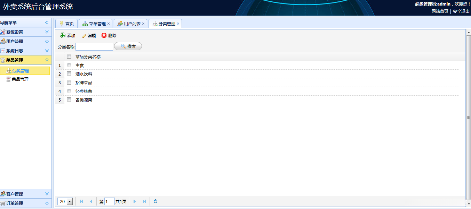The image size is (471, 209).
Task: Click the red Delete (删除) icon
Action: pos(104,35)
